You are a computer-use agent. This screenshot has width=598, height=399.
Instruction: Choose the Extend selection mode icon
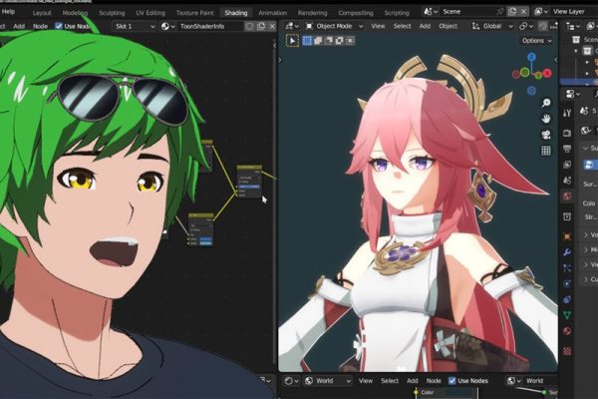(318, 41)
